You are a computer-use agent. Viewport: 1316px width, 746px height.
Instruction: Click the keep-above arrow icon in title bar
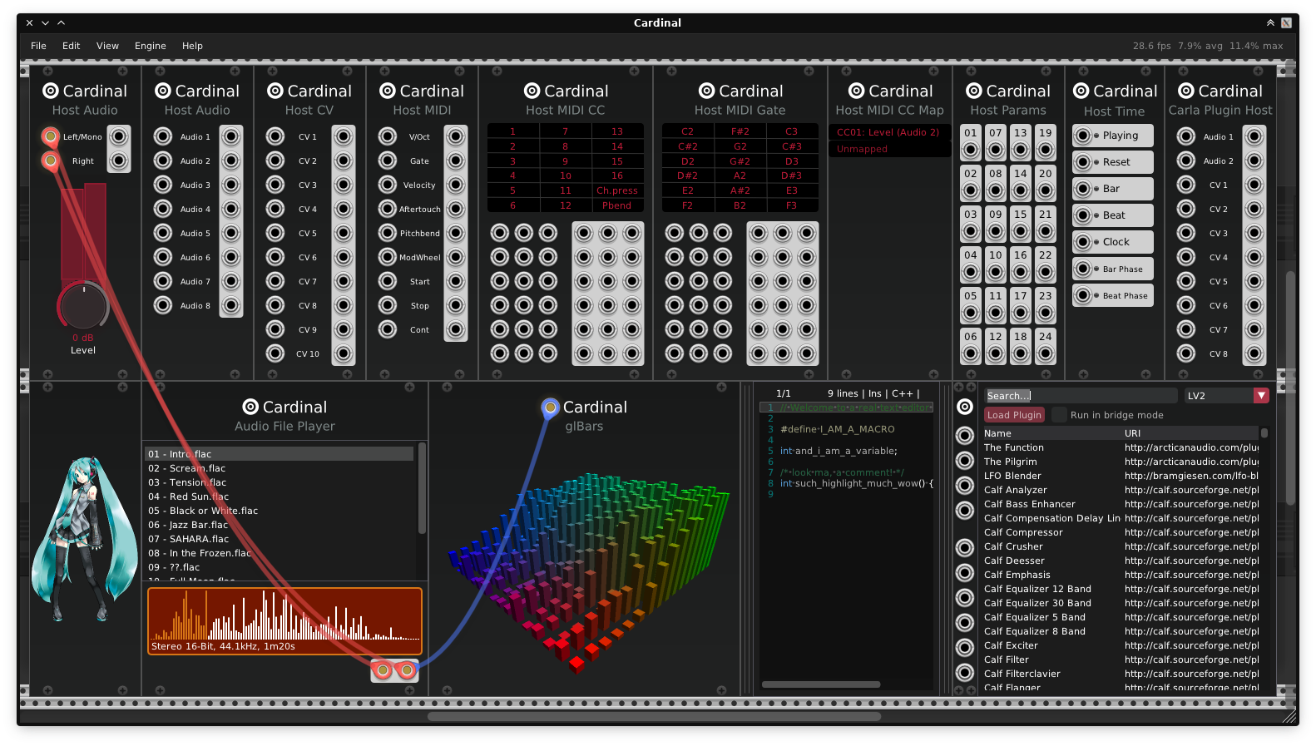pyautogui.click(x=1270, y=23)
